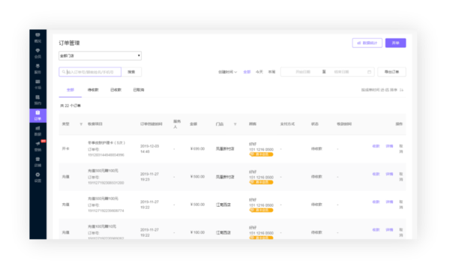The height and width of the screenshot is (272, 450).
Task: Switch to the 待收款 tab
Action: coord(93,90)
